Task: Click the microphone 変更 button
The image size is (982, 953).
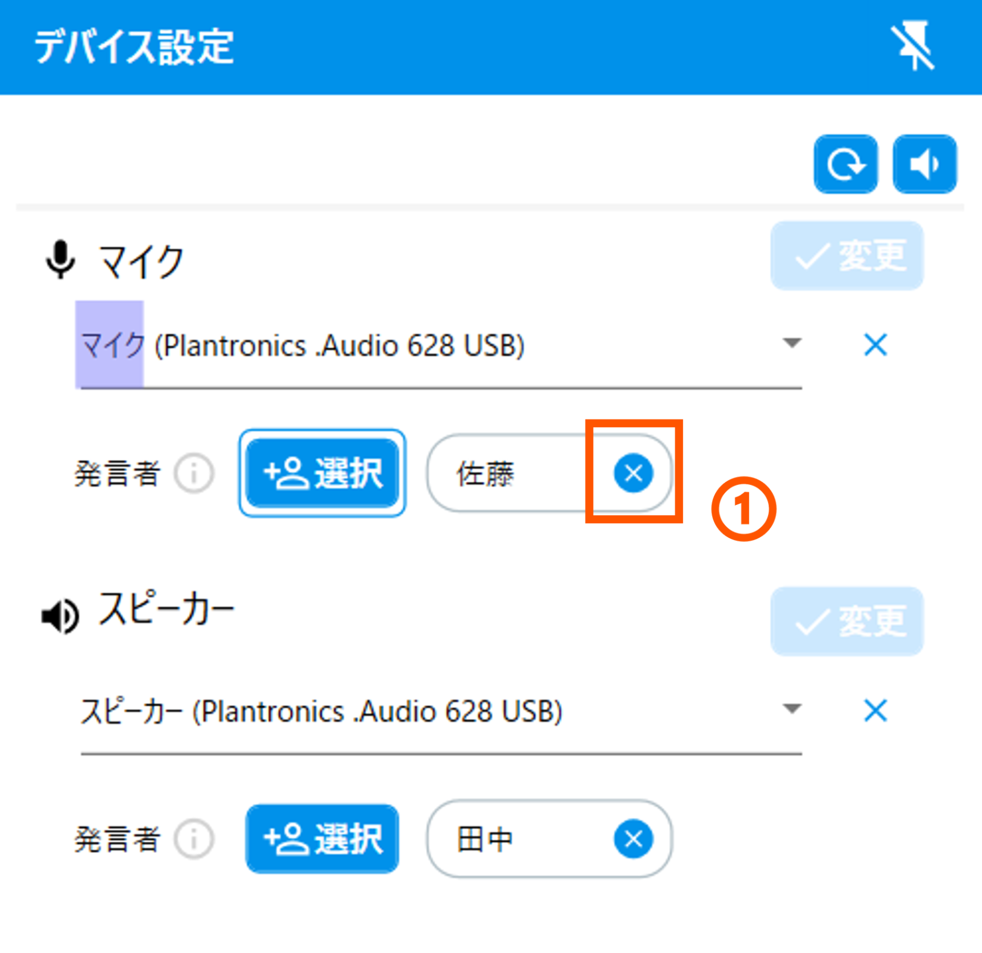Action: [x=847, y=256]
